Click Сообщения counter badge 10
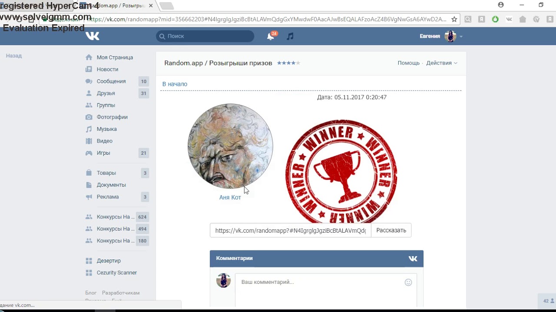Screen dimensions: 556x312 pyautogui.click(x=144, y=81)
